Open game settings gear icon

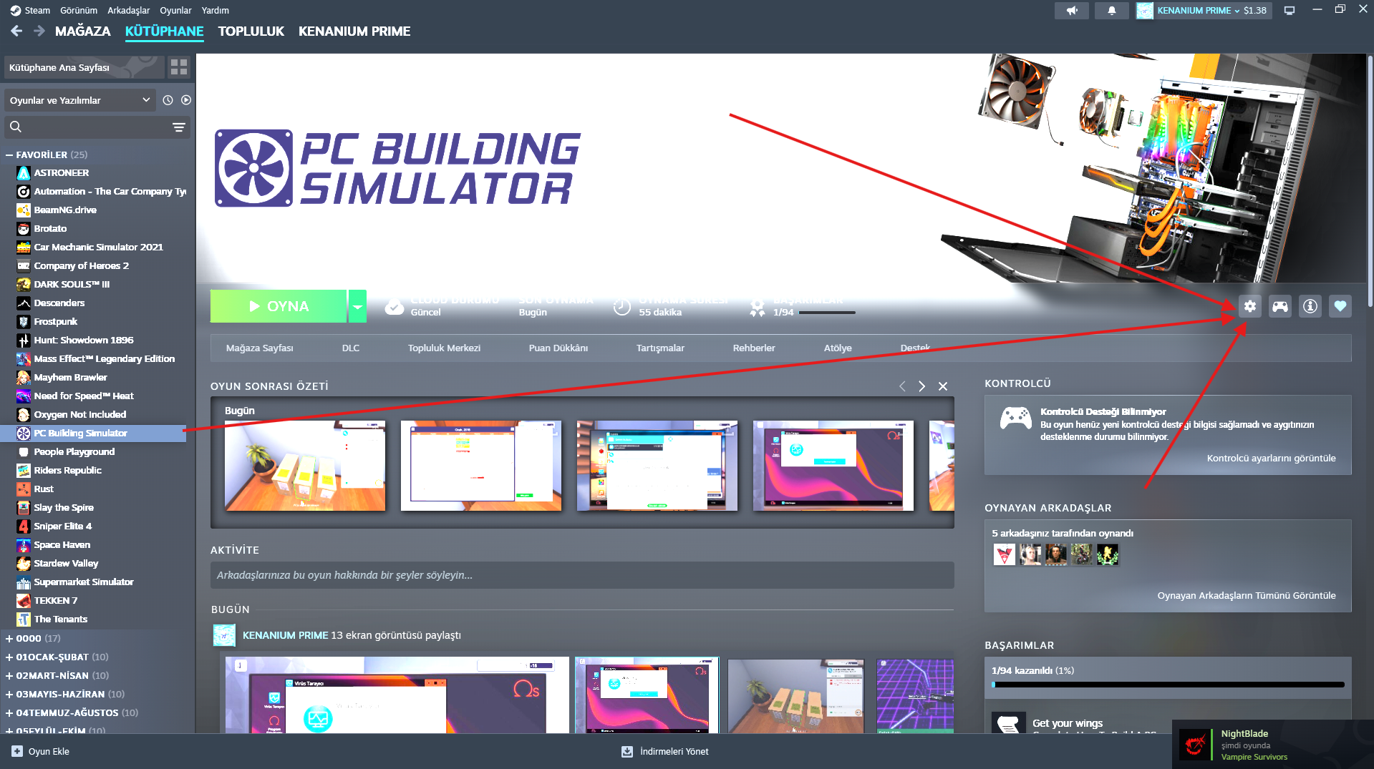click(1249, 306)
